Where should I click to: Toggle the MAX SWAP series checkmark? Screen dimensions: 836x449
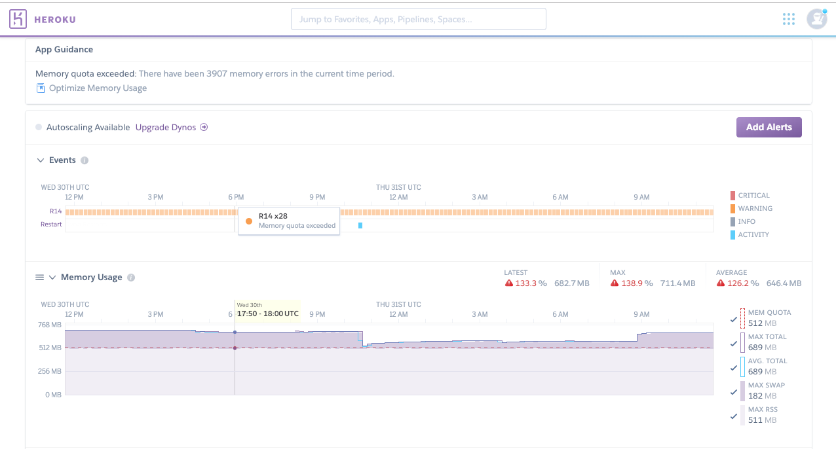pyautogui.click(x=734, y=393)
